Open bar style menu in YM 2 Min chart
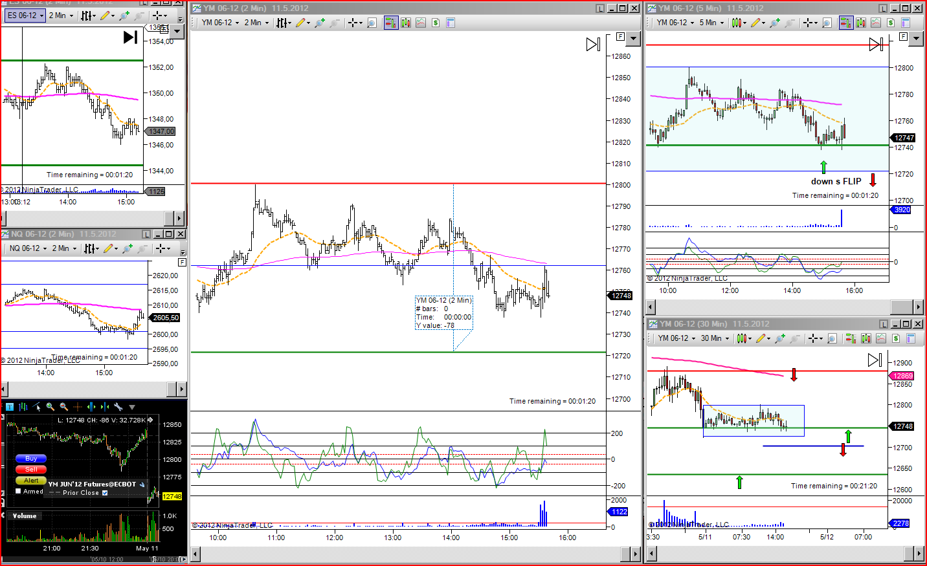The height and width of the screenshot is (566, 927). tap(284, 23)
